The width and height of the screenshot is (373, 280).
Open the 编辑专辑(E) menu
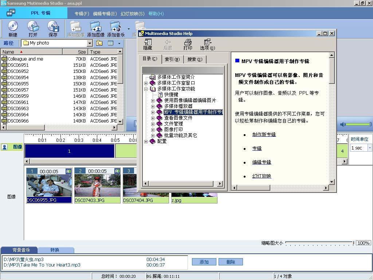click(105, 13)
